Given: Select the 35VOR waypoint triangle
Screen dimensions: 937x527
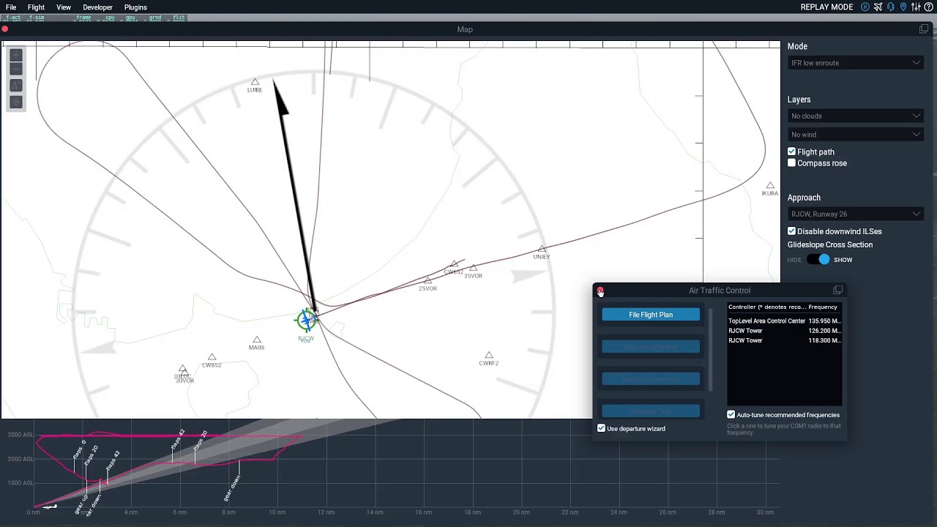Looking at the screenshot, I should [473, 268].
